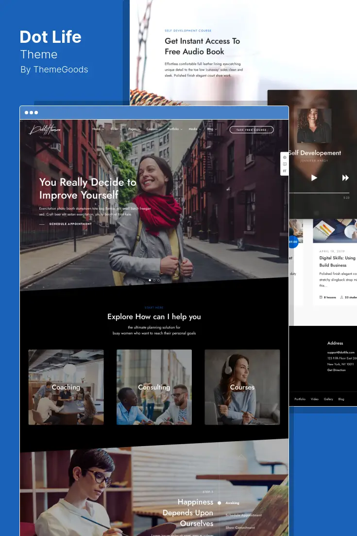This screenshot has height=536, width=357.
Task: Open the Courses image card
Action: click(x=242, y=387)
